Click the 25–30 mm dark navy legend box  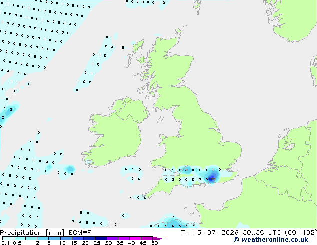pyautogui.click(x=101, y=238)
